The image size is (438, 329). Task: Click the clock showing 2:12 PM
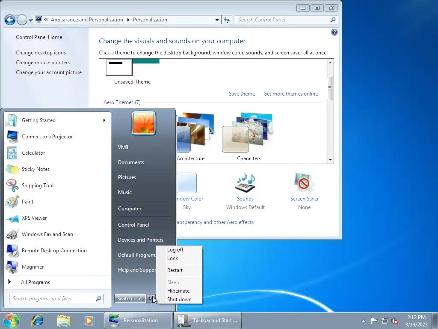416,320
